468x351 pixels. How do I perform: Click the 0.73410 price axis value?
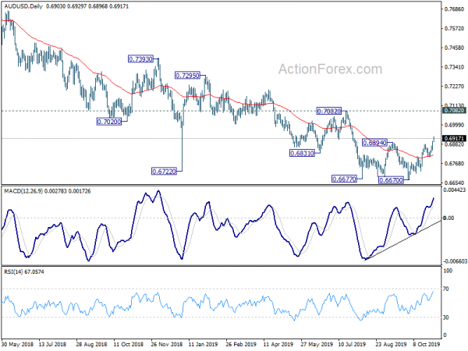[454, 67]
